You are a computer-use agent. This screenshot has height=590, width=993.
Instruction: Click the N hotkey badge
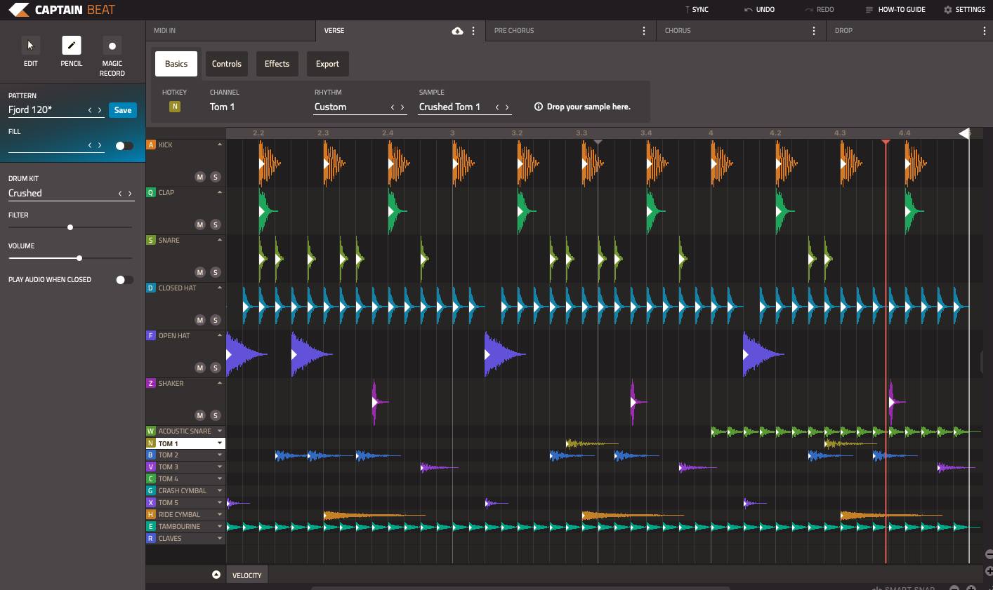coord(175,107)
